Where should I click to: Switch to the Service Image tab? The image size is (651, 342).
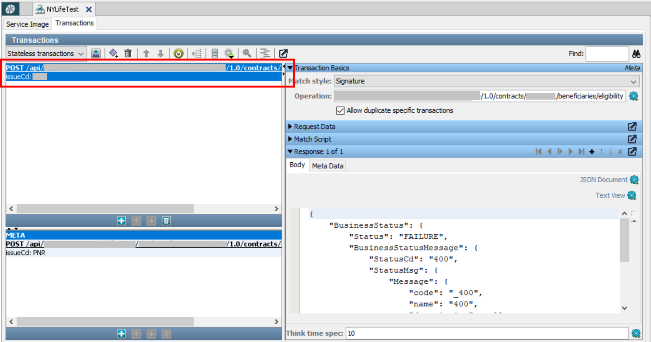point(27,24)
